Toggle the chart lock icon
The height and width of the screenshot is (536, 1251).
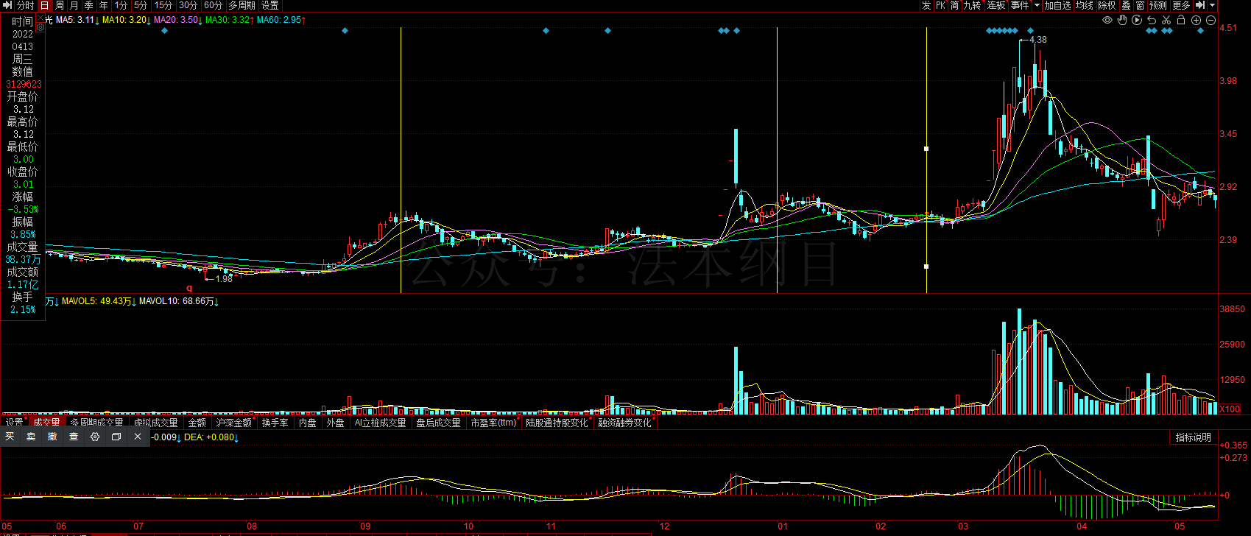point(1181,21)
